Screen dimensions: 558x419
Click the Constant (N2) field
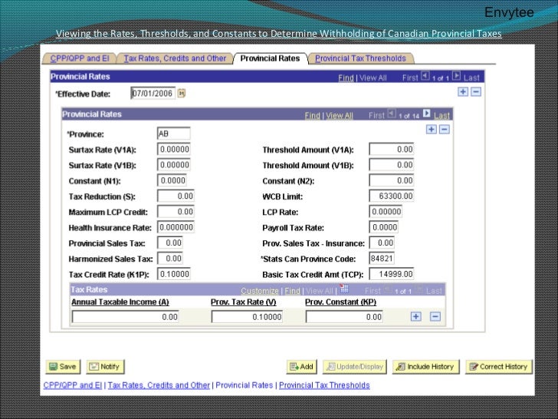click(392, 180)
